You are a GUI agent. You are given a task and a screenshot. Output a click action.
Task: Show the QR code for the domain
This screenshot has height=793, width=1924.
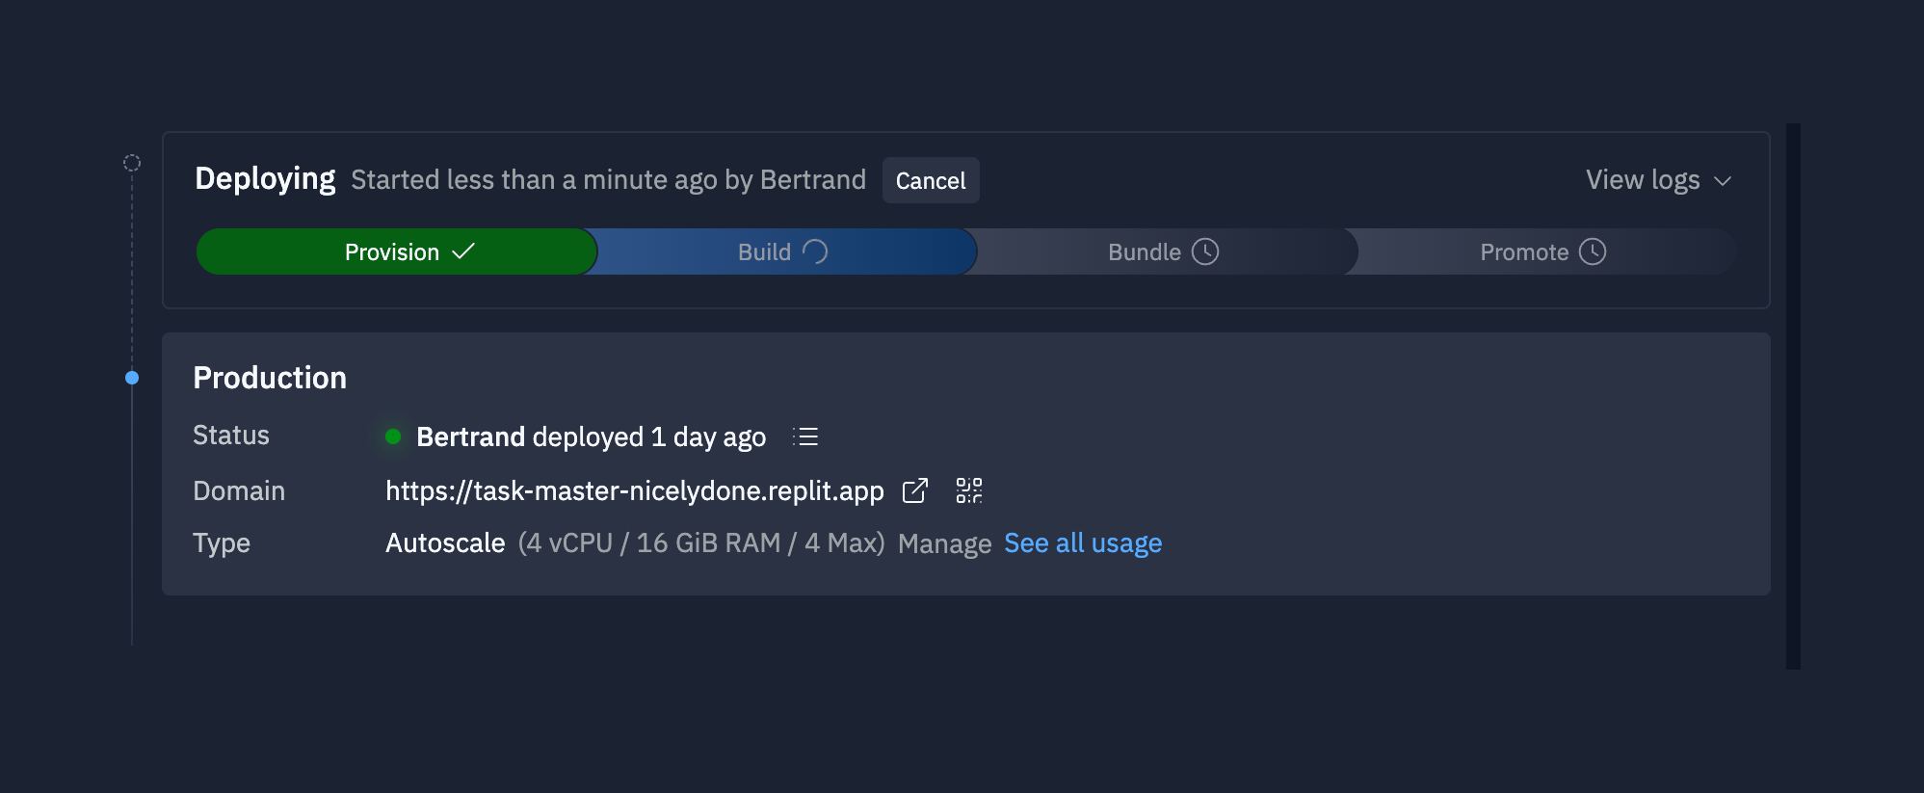969,491
